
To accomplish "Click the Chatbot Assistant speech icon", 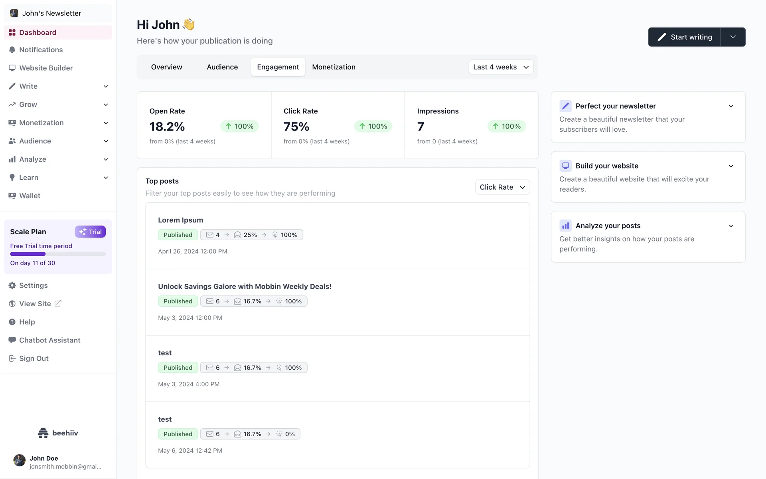I will (12, 340).
